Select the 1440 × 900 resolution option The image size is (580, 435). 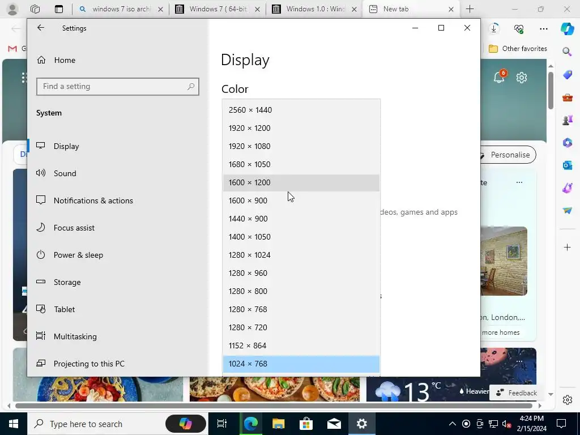[x=301, y=219]
